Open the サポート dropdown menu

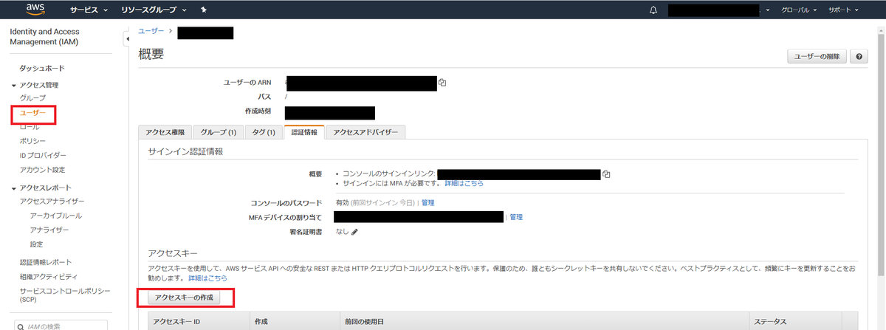[x=844, y=10]
